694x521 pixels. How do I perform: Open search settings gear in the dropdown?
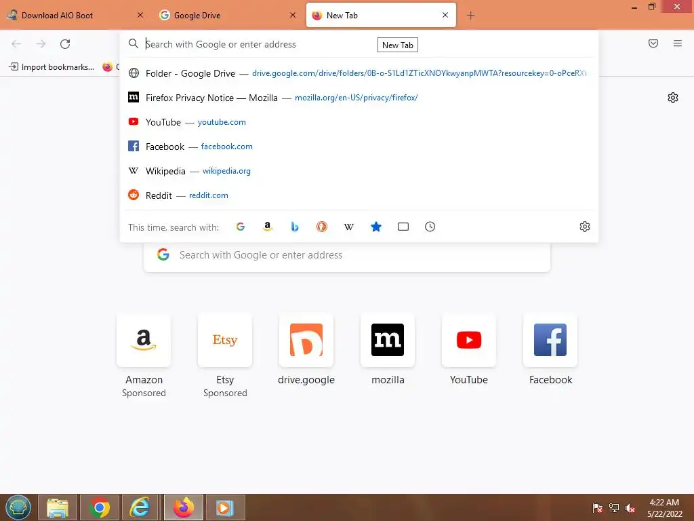click(585, 227)
